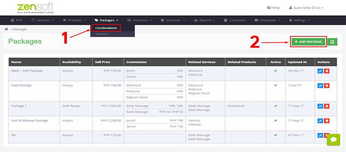Screen dimensions: 346x152
Task: Click the Packages breadcrumb text
Action: click(x=20, y=29)
